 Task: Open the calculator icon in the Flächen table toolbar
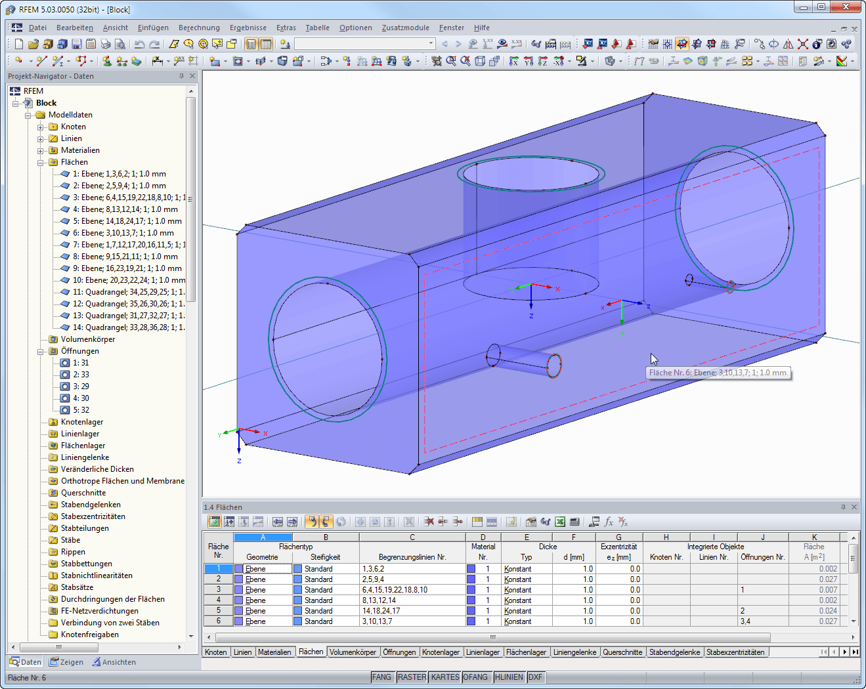click(x=574, y=523)
